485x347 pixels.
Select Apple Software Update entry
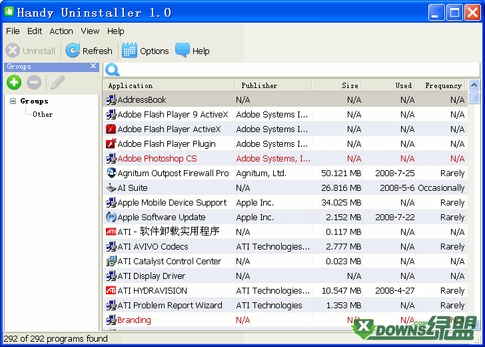point(285,217)
